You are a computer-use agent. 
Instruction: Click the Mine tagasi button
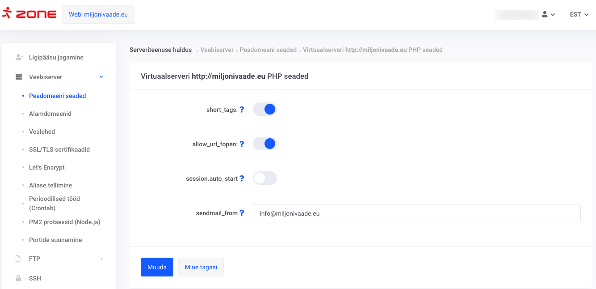pos(201,267)
